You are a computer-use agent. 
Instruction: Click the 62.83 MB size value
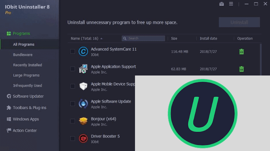click(x=179, y=69)
